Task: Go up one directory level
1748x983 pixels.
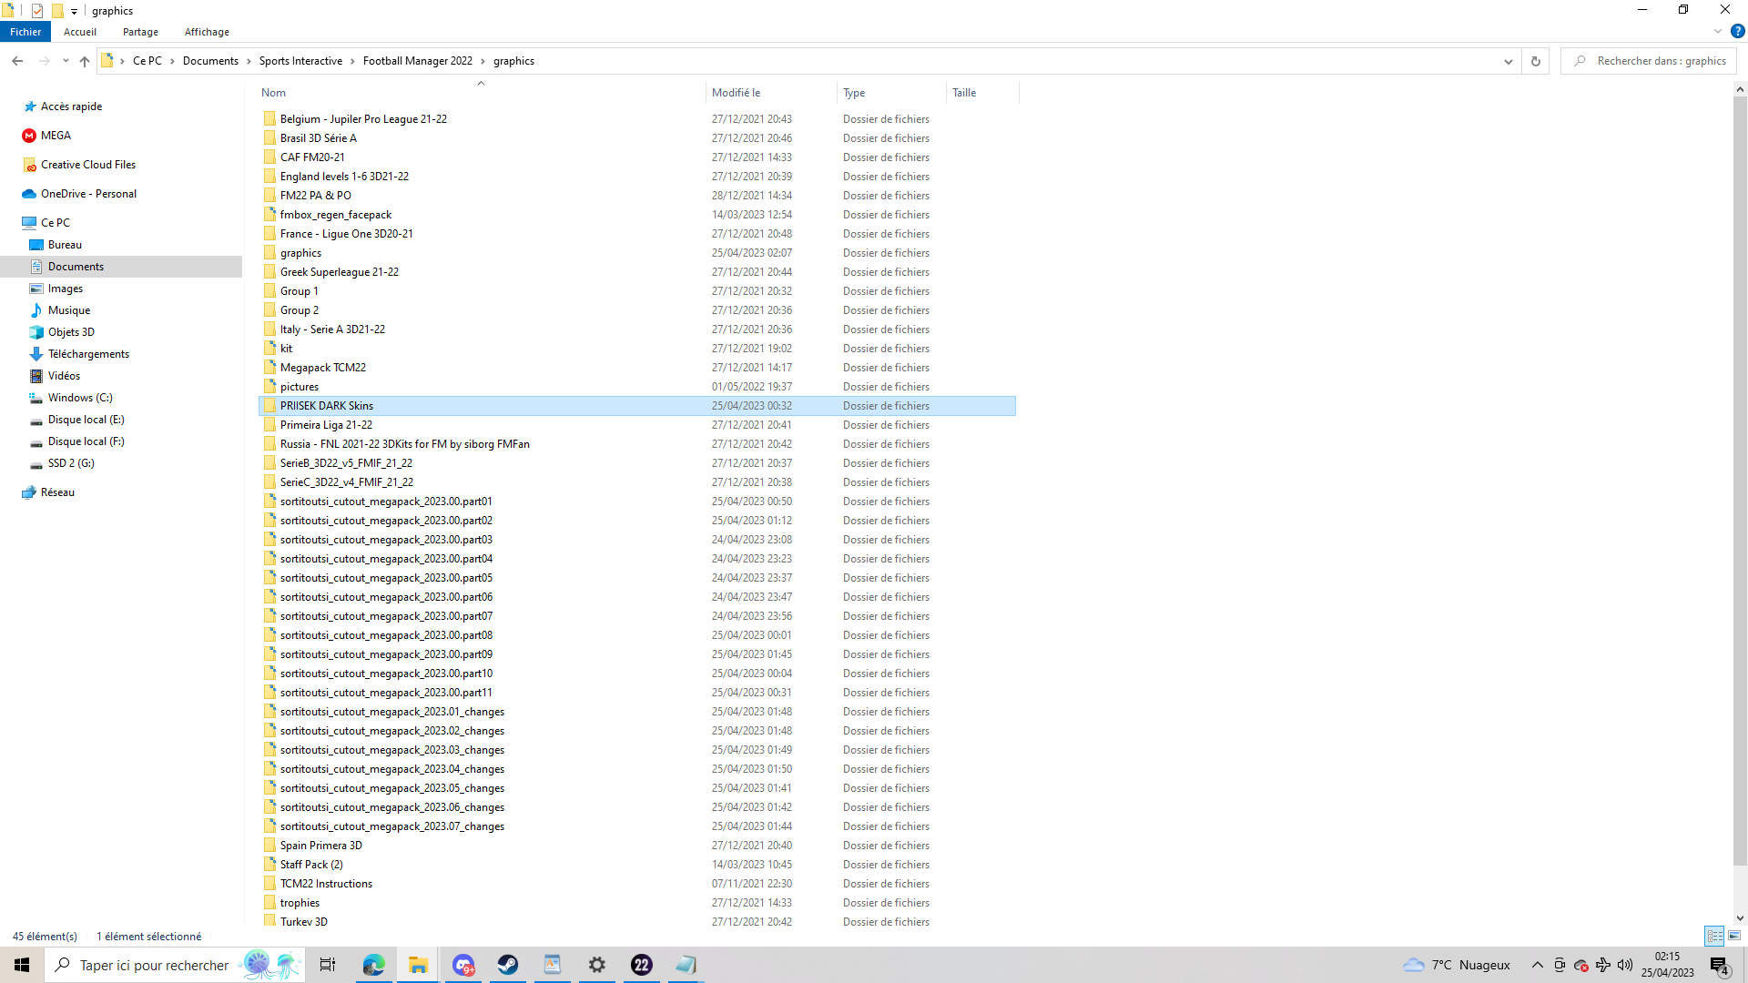Action: point(85,61)
